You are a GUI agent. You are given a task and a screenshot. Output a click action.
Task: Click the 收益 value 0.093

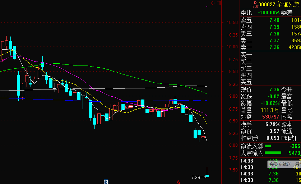tap(273, 138)
